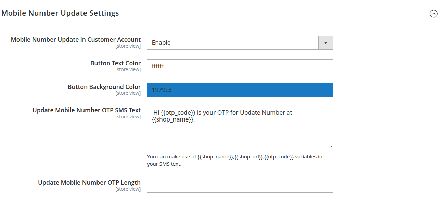Focus the Update Mobile Number OTP Length field

point(240,186)
